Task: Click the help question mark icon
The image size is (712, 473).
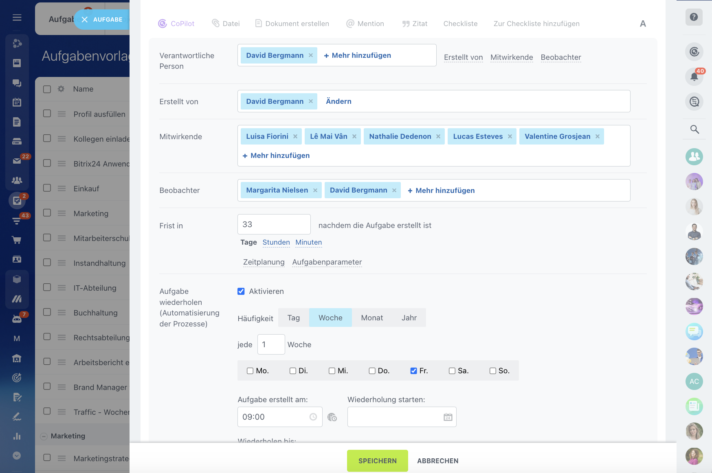Action: [x=694, y=17]
